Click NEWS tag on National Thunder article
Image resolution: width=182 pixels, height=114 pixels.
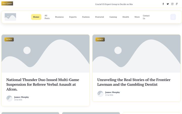pyautogui.click(x=9, y=40)
